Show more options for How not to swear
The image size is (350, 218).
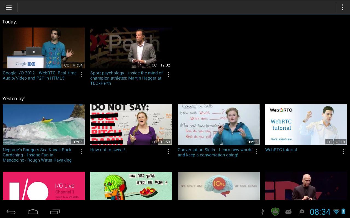[x=169, y=151]
